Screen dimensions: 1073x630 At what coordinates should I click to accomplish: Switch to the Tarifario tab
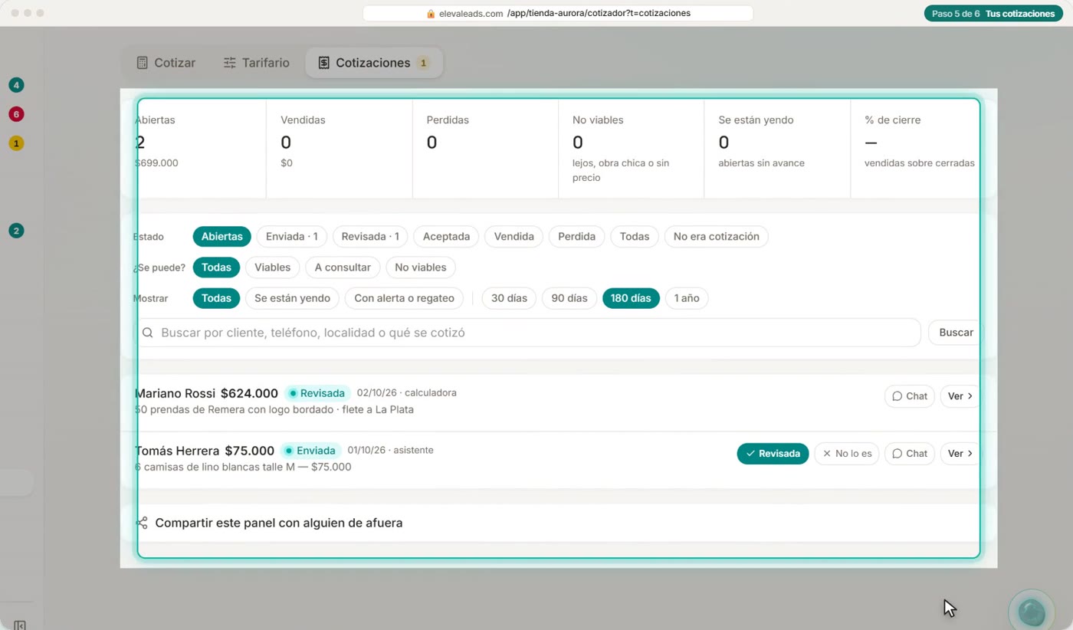pos(256,63)
